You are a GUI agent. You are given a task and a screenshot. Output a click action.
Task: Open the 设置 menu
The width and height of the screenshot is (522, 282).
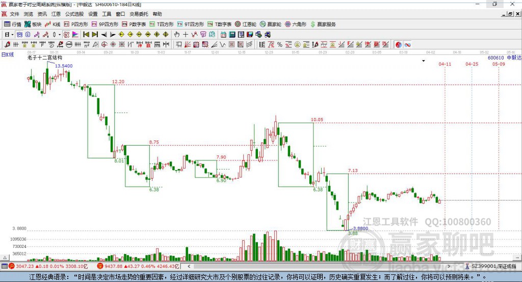[93, 14]
